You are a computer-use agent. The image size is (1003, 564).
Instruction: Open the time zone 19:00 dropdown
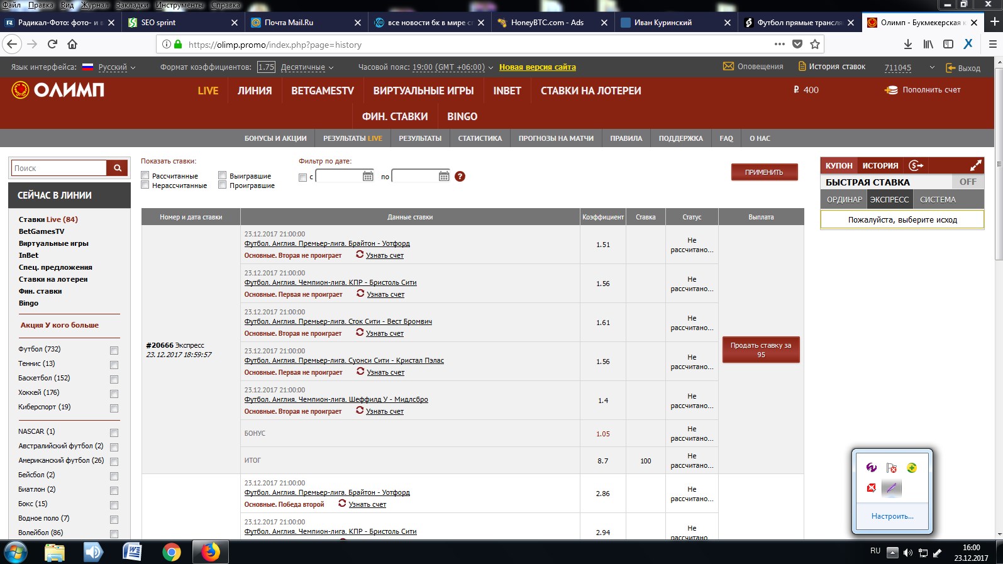coord(452,67)
